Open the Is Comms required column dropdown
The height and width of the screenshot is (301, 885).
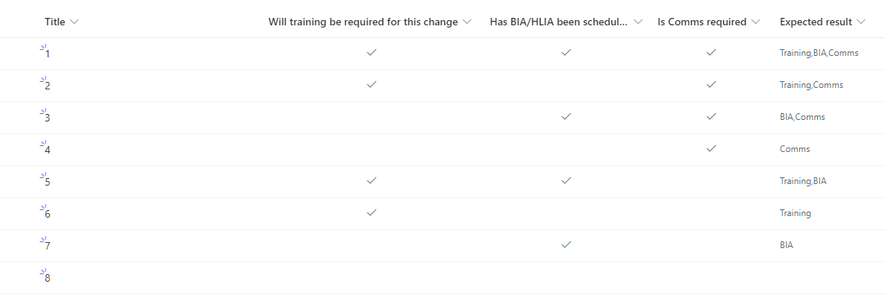755,22
